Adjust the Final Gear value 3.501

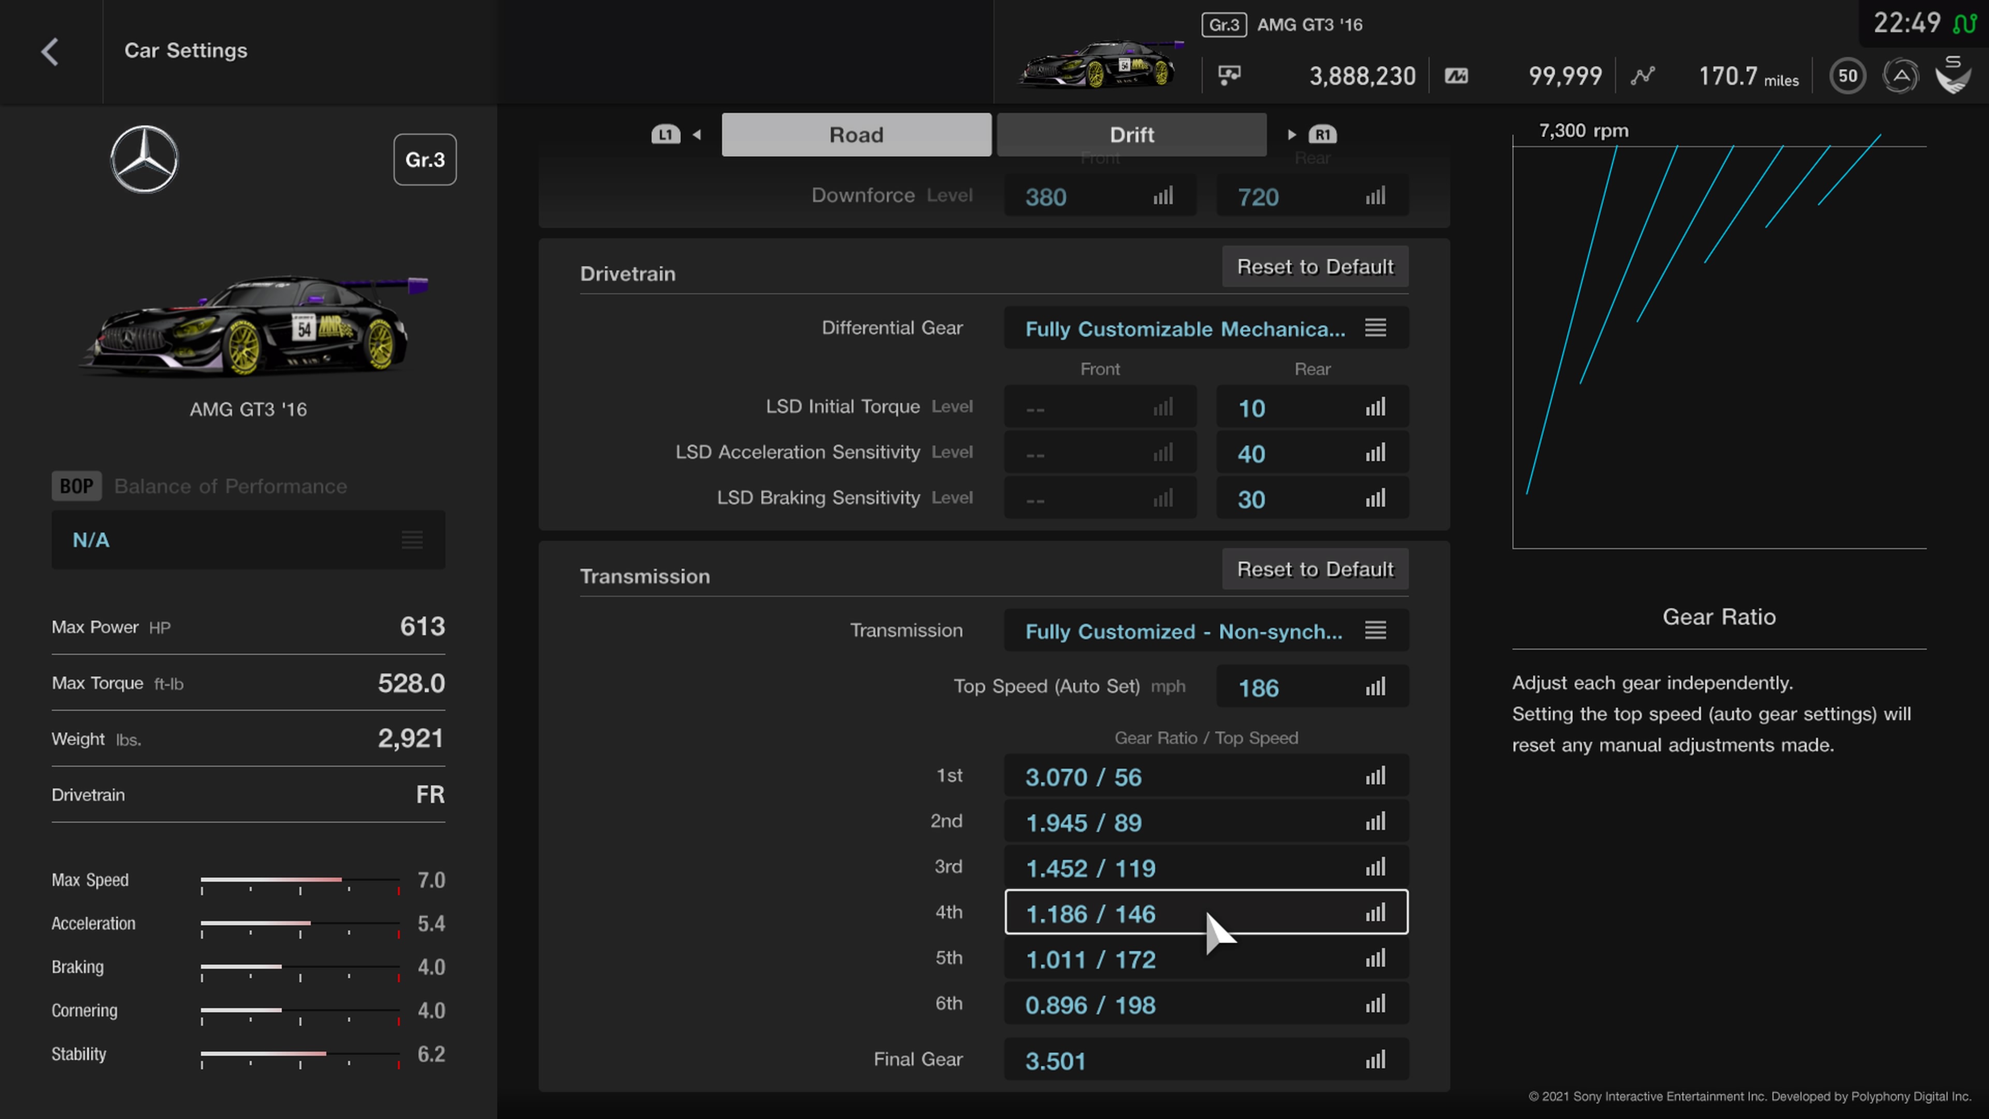(x=1206, y=1059)
